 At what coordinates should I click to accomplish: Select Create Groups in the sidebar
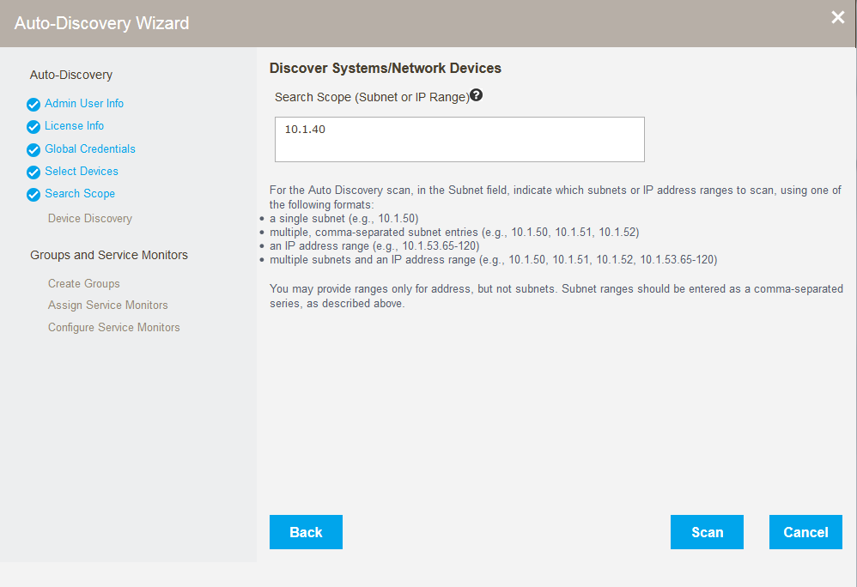[84, 283]
